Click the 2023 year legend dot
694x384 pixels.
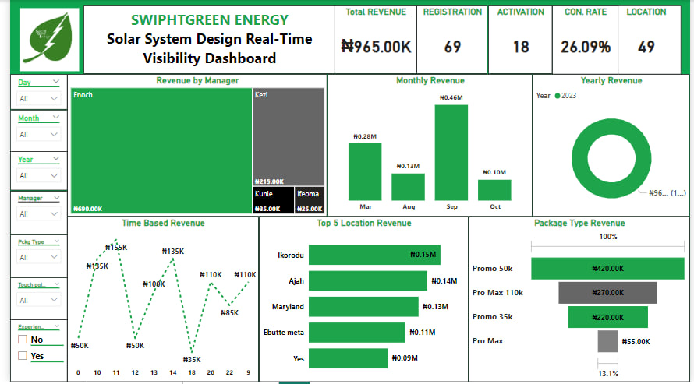point(558,96)
